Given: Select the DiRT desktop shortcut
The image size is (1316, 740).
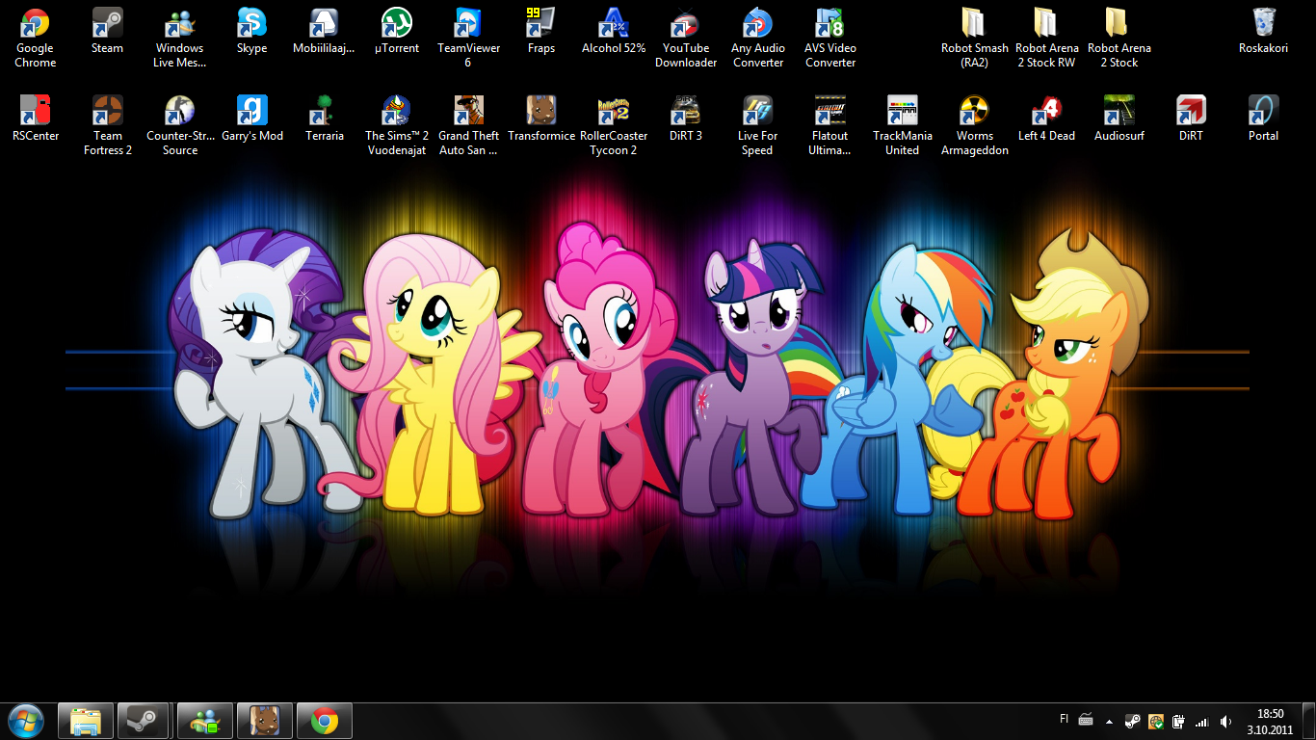Looking at the screenshot, I should tap(1192, 119).
